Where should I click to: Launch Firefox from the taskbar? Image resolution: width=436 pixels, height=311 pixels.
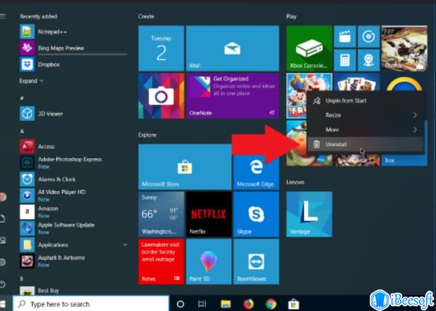point(248,304)
